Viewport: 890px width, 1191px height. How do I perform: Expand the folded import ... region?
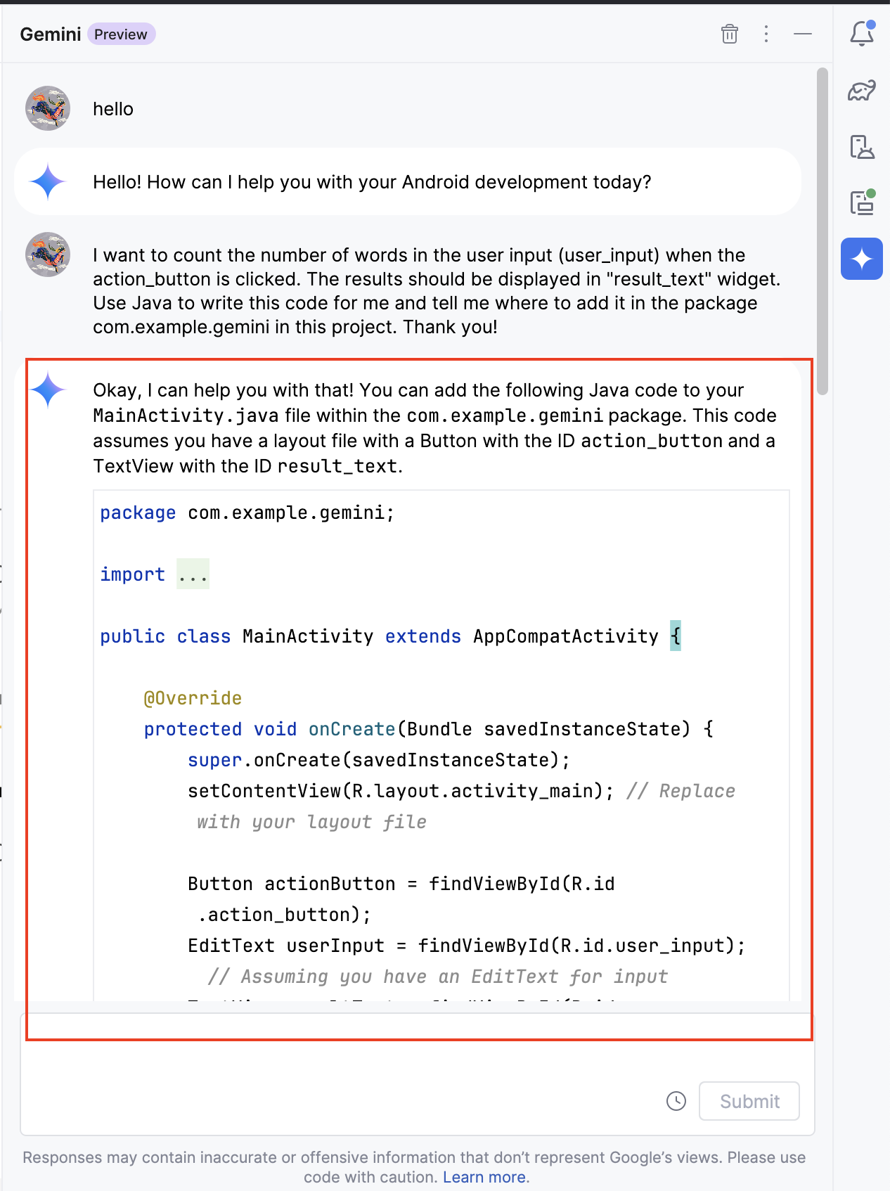(193, 574)
